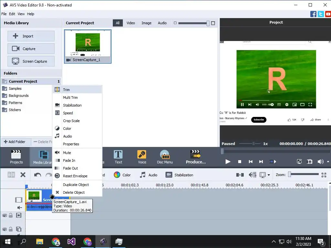Expand the timeline view dropdown arrow

(x=269, y=175)
